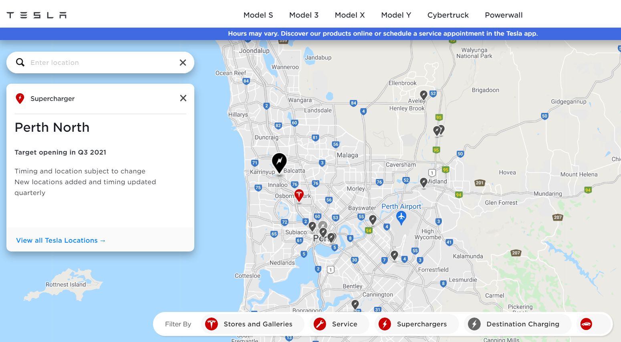Click the Ellenbrook map label
The width and height of the screenshot is (621, 342).
coord(402,83)
